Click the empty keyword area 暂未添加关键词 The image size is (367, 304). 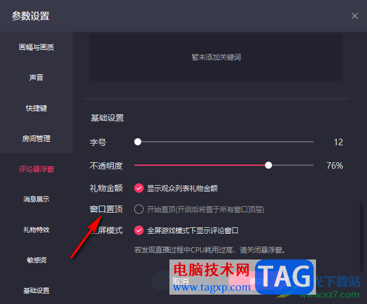coord(216,57)
